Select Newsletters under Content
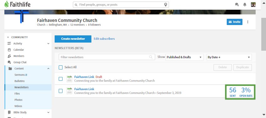266x118 pixels. 21,87
